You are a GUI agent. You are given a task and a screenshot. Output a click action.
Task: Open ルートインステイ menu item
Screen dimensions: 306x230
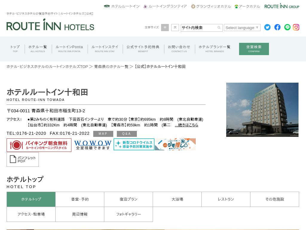click(105, 49)
